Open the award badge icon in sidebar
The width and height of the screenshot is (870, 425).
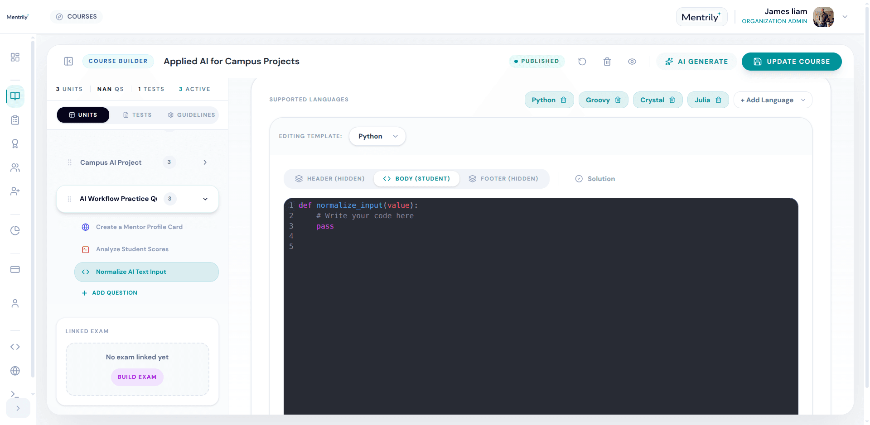click(15, 143)
